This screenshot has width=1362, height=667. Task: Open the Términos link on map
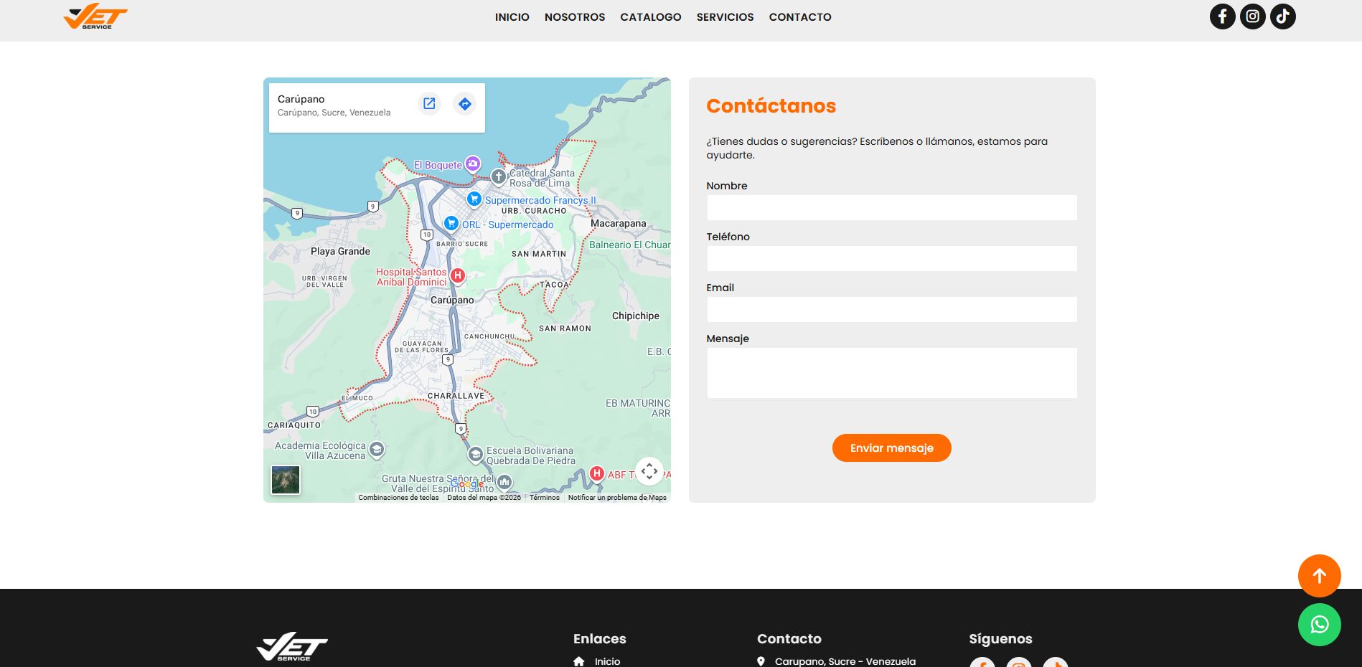click(x=545, y=498)
